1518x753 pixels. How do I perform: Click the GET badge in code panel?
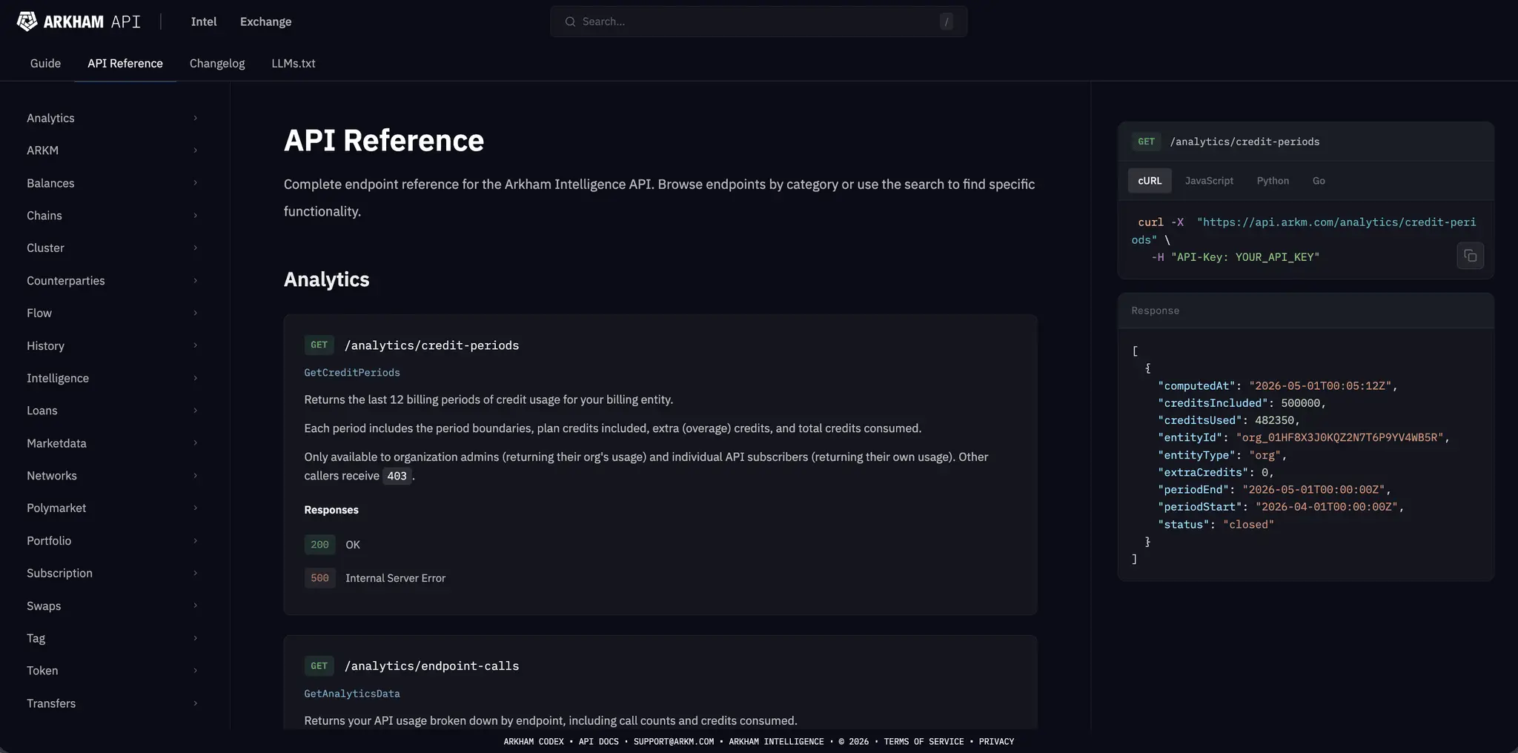coord(1146,142)
